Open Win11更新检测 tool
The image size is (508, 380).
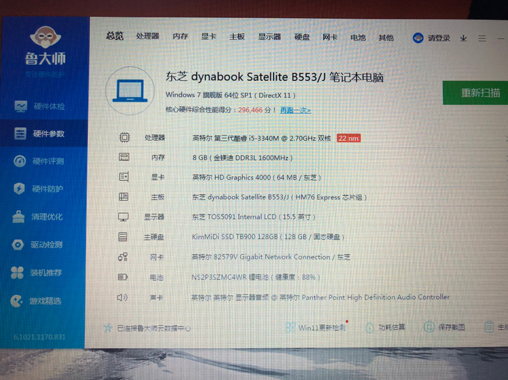click(317, 328)
